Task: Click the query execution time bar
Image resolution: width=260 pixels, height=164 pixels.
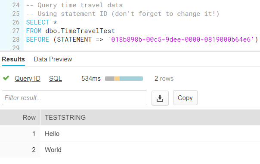Action: click(x=124, y=79)
